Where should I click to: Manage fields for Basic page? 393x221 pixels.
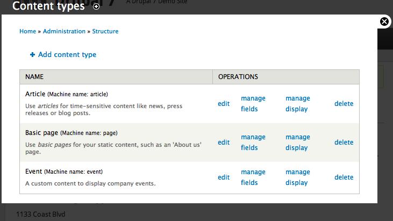coord(253,142)
